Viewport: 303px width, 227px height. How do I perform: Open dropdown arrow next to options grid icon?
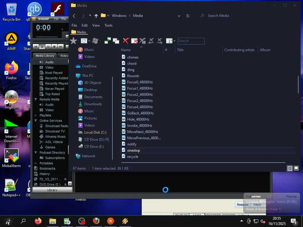[174, 41]
